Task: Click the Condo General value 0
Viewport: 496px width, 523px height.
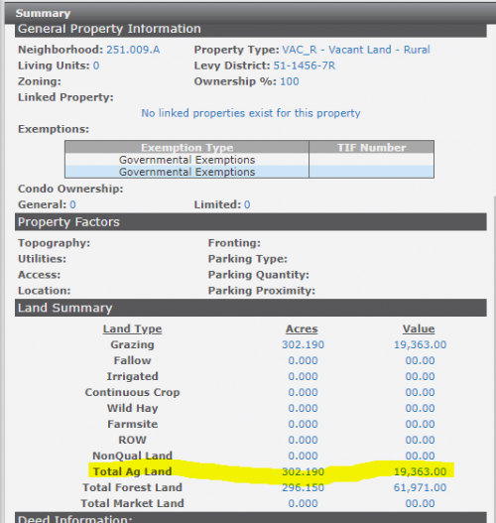Action: pos(72,204)
